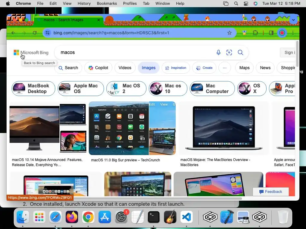The height and width of the screenshot is (229, 306).
Task: Click the Microsoft Bing logo
Action: [x=31, y=52]
